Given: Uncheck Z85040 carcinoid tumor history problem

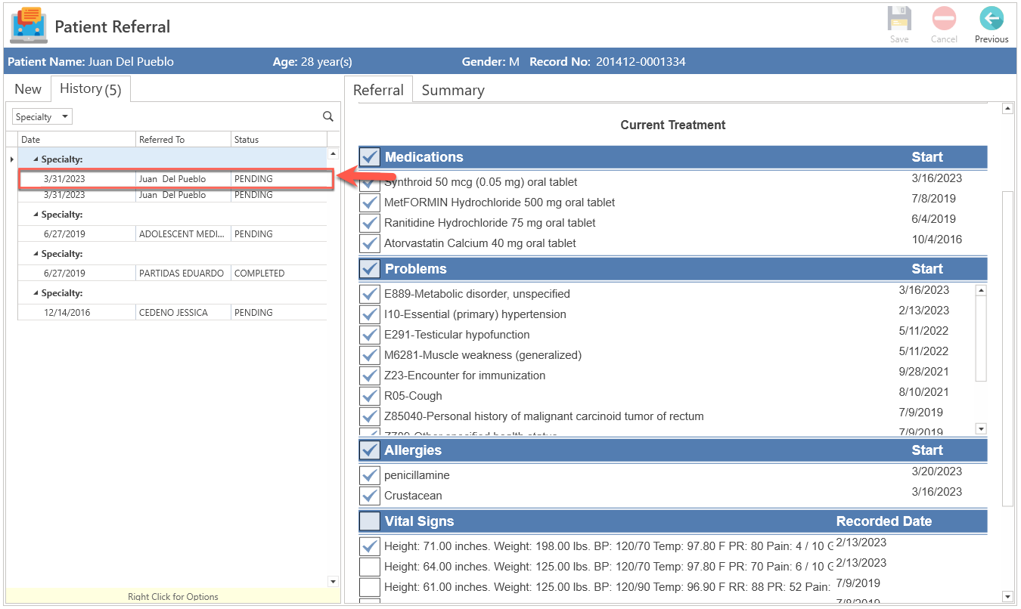Looking at the screenshot, I should (x=370, y=416).
